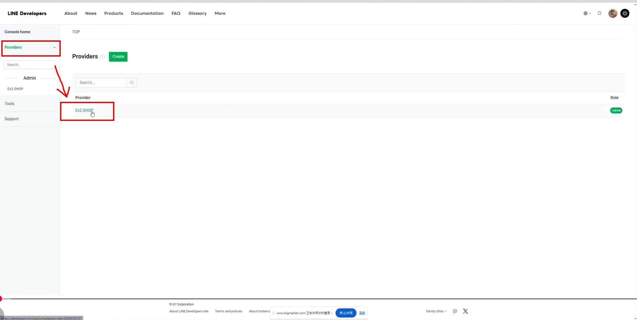Viewport: 637px width, 320px height.
Task: Stop screen sharing with the blue button
Action: (346, 313)
